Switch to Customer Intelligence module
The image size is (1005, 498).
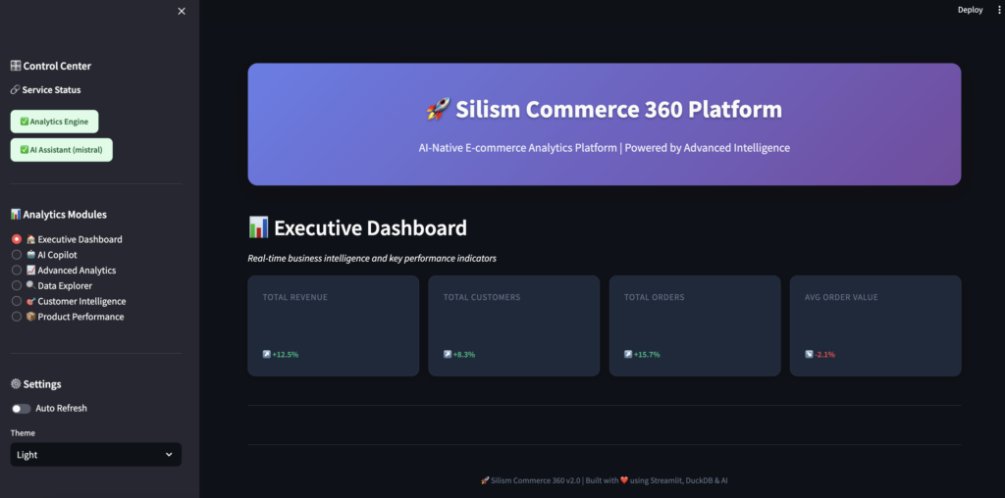click(x=17, y=302)
